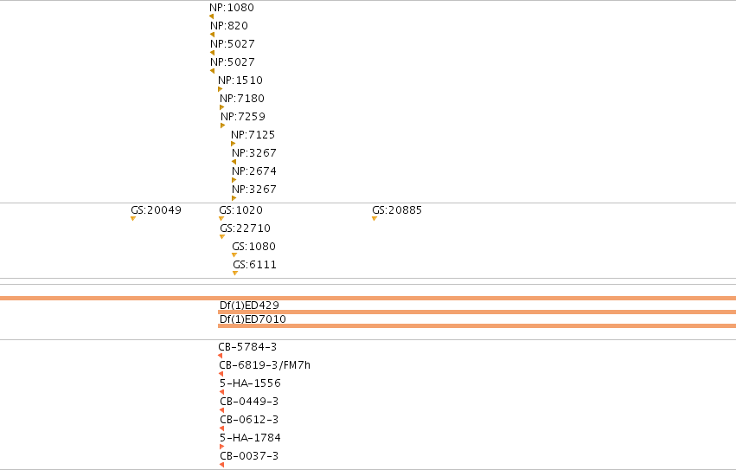Select the down-triangle marker under GS:20885
This screenshot has width=736, height=470.
374,218
